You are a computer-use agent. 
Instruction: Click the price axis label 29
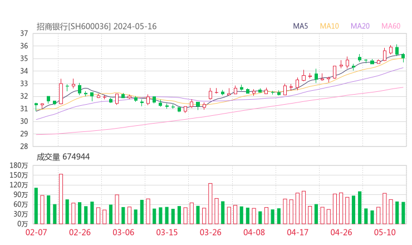coord(24,134)
